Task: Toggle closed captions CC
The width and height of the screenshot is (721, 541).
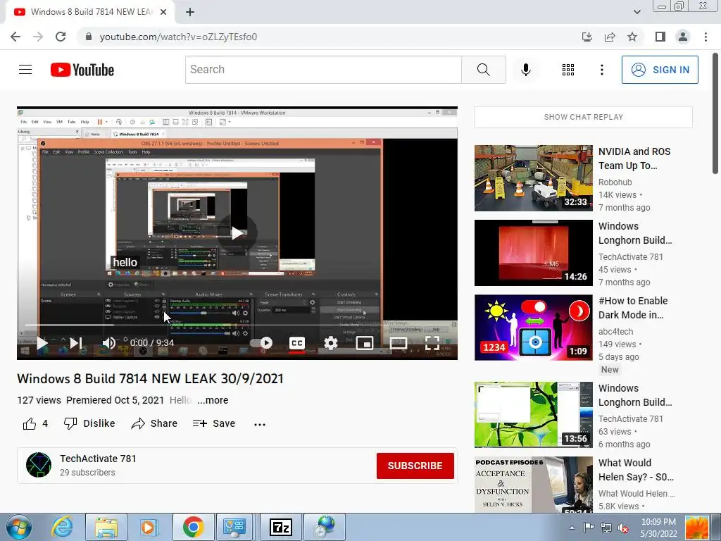Action: coord(296,343)
